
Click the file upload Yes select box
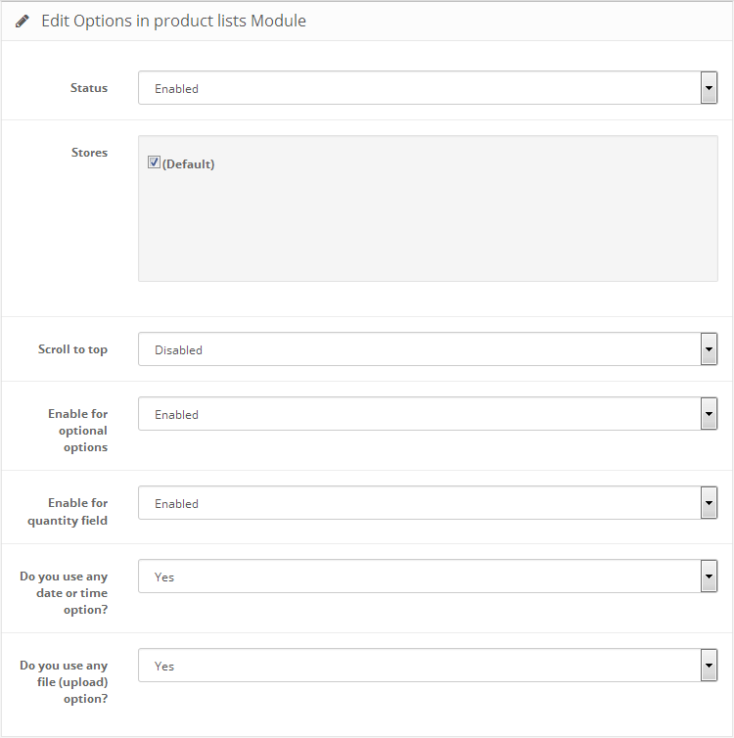point(428,666)
